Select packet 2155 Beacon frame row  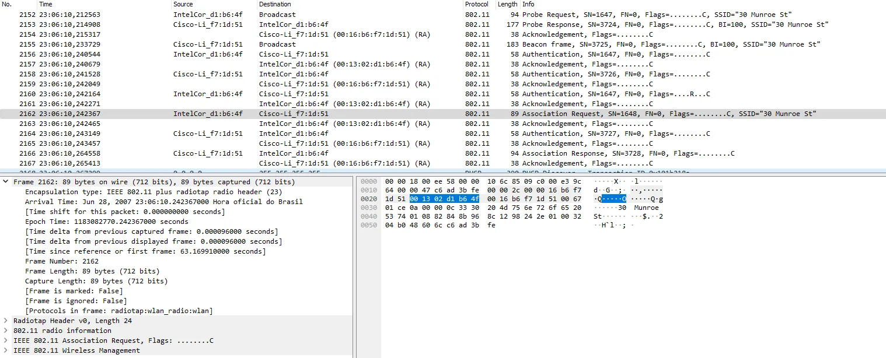tap(409, 44)
